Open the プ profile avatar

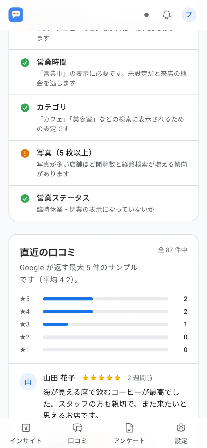coord(189,15)
